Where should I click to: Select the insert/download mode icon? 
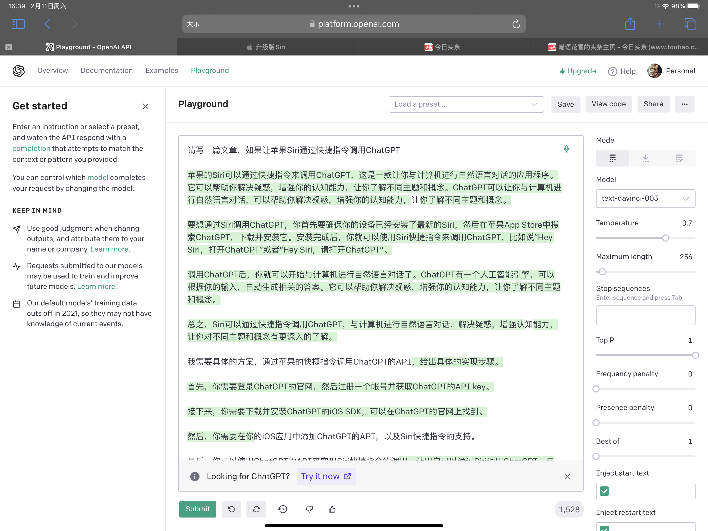[646, 158]
